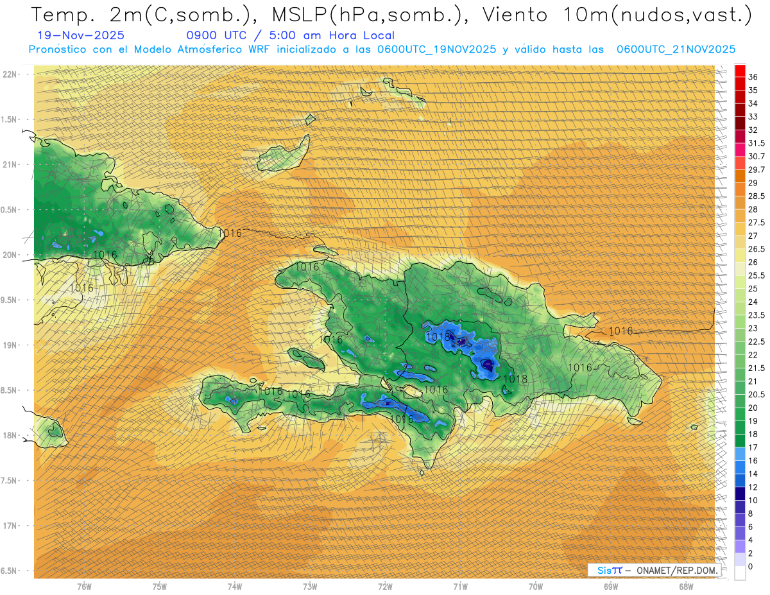The height and width of the screenshot is (595, 770).
Task: Click the '18N' latitude axis label
Action: click(x=10, y=435)
